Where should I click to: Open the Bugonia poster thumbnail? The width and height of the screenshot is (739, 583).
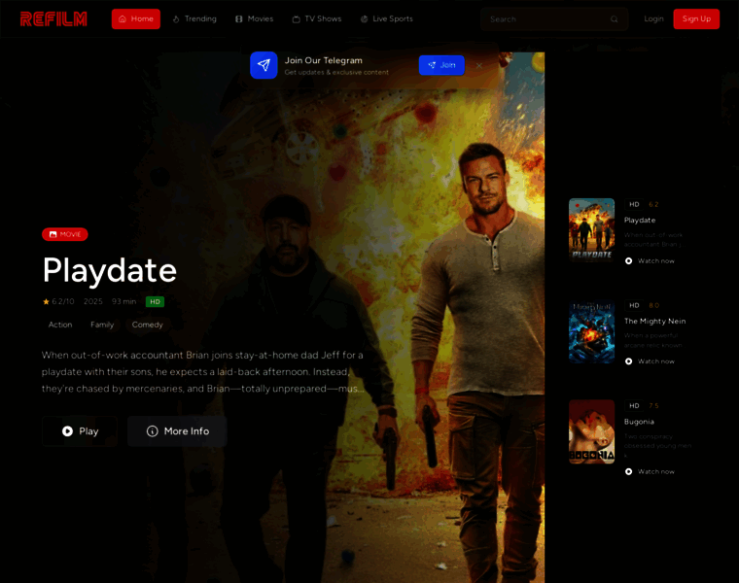[591, 431]
